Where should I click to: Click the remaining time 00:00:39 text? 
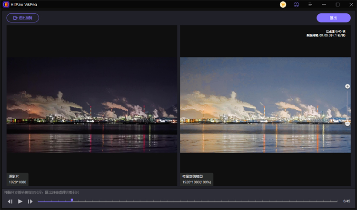tap(326, 36)
